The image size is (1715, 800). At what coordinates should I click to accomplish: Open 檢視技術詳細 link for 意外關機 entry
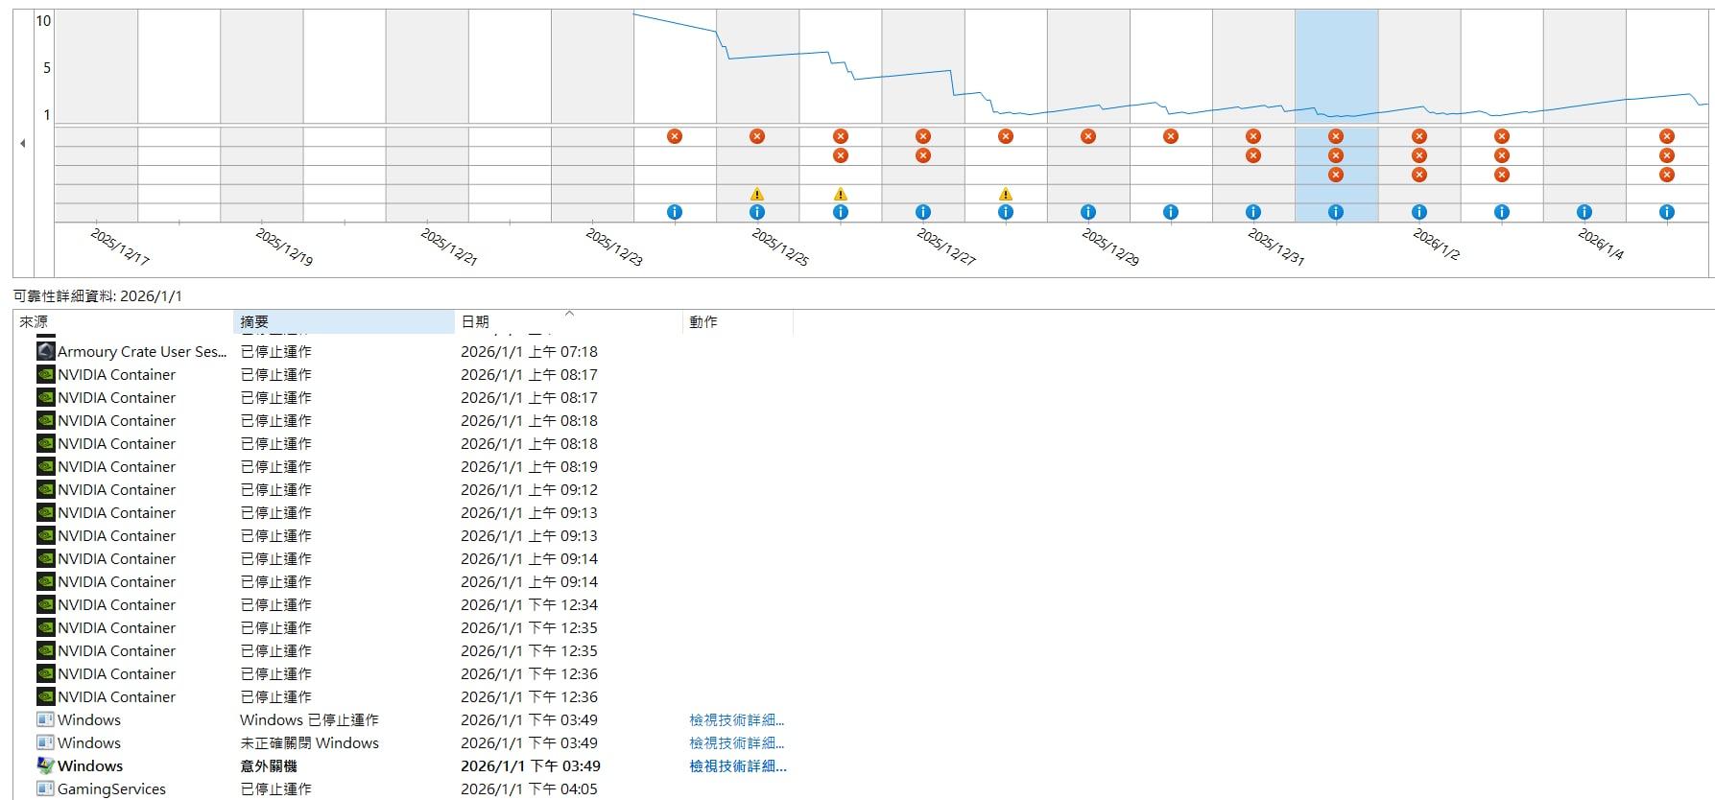pyautogui.click(x=737, y=765)
